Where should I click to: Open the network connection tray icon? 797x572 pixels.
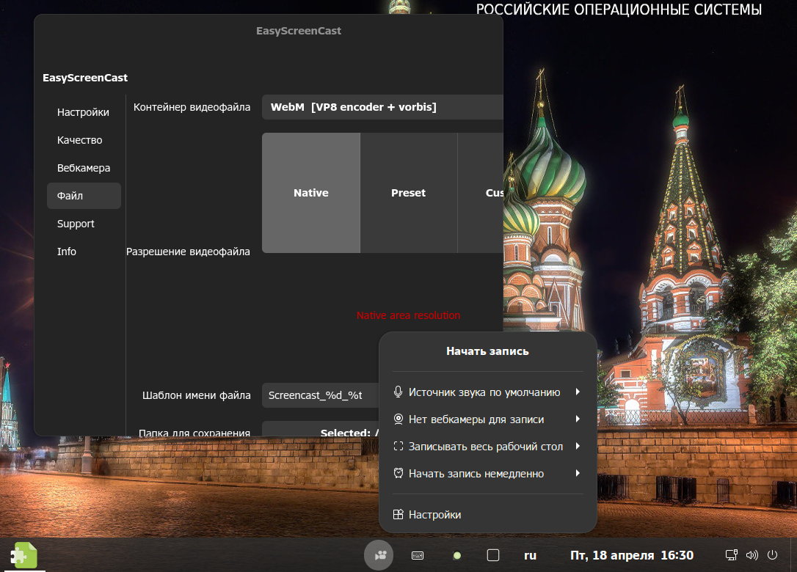[x=731, y=555]
